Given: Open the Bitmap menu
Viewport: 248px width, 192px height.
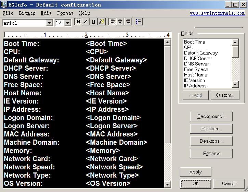Looking at the screenshot, I should point(27,13).
